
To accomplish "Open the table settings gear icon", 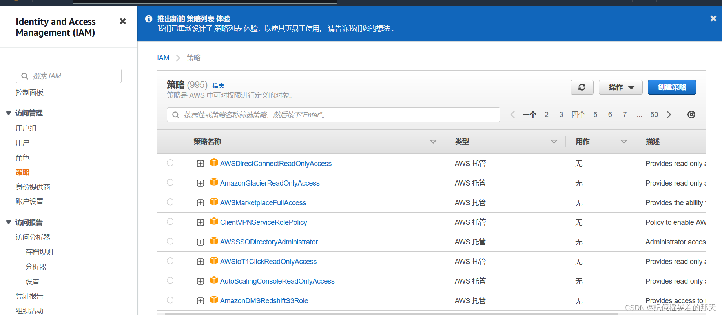I will tap(691, 115).
